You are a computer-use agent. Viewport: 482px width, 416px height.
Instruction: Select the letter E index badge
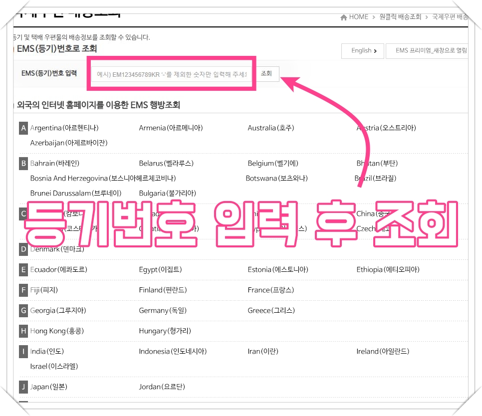coord(23,270)
